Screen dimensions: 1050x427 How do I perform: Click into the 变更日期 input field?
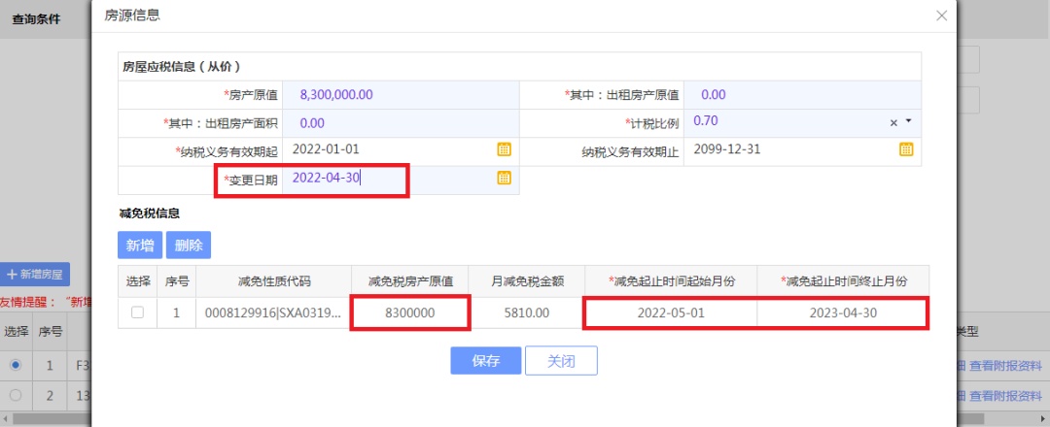(x=388, y=178)
